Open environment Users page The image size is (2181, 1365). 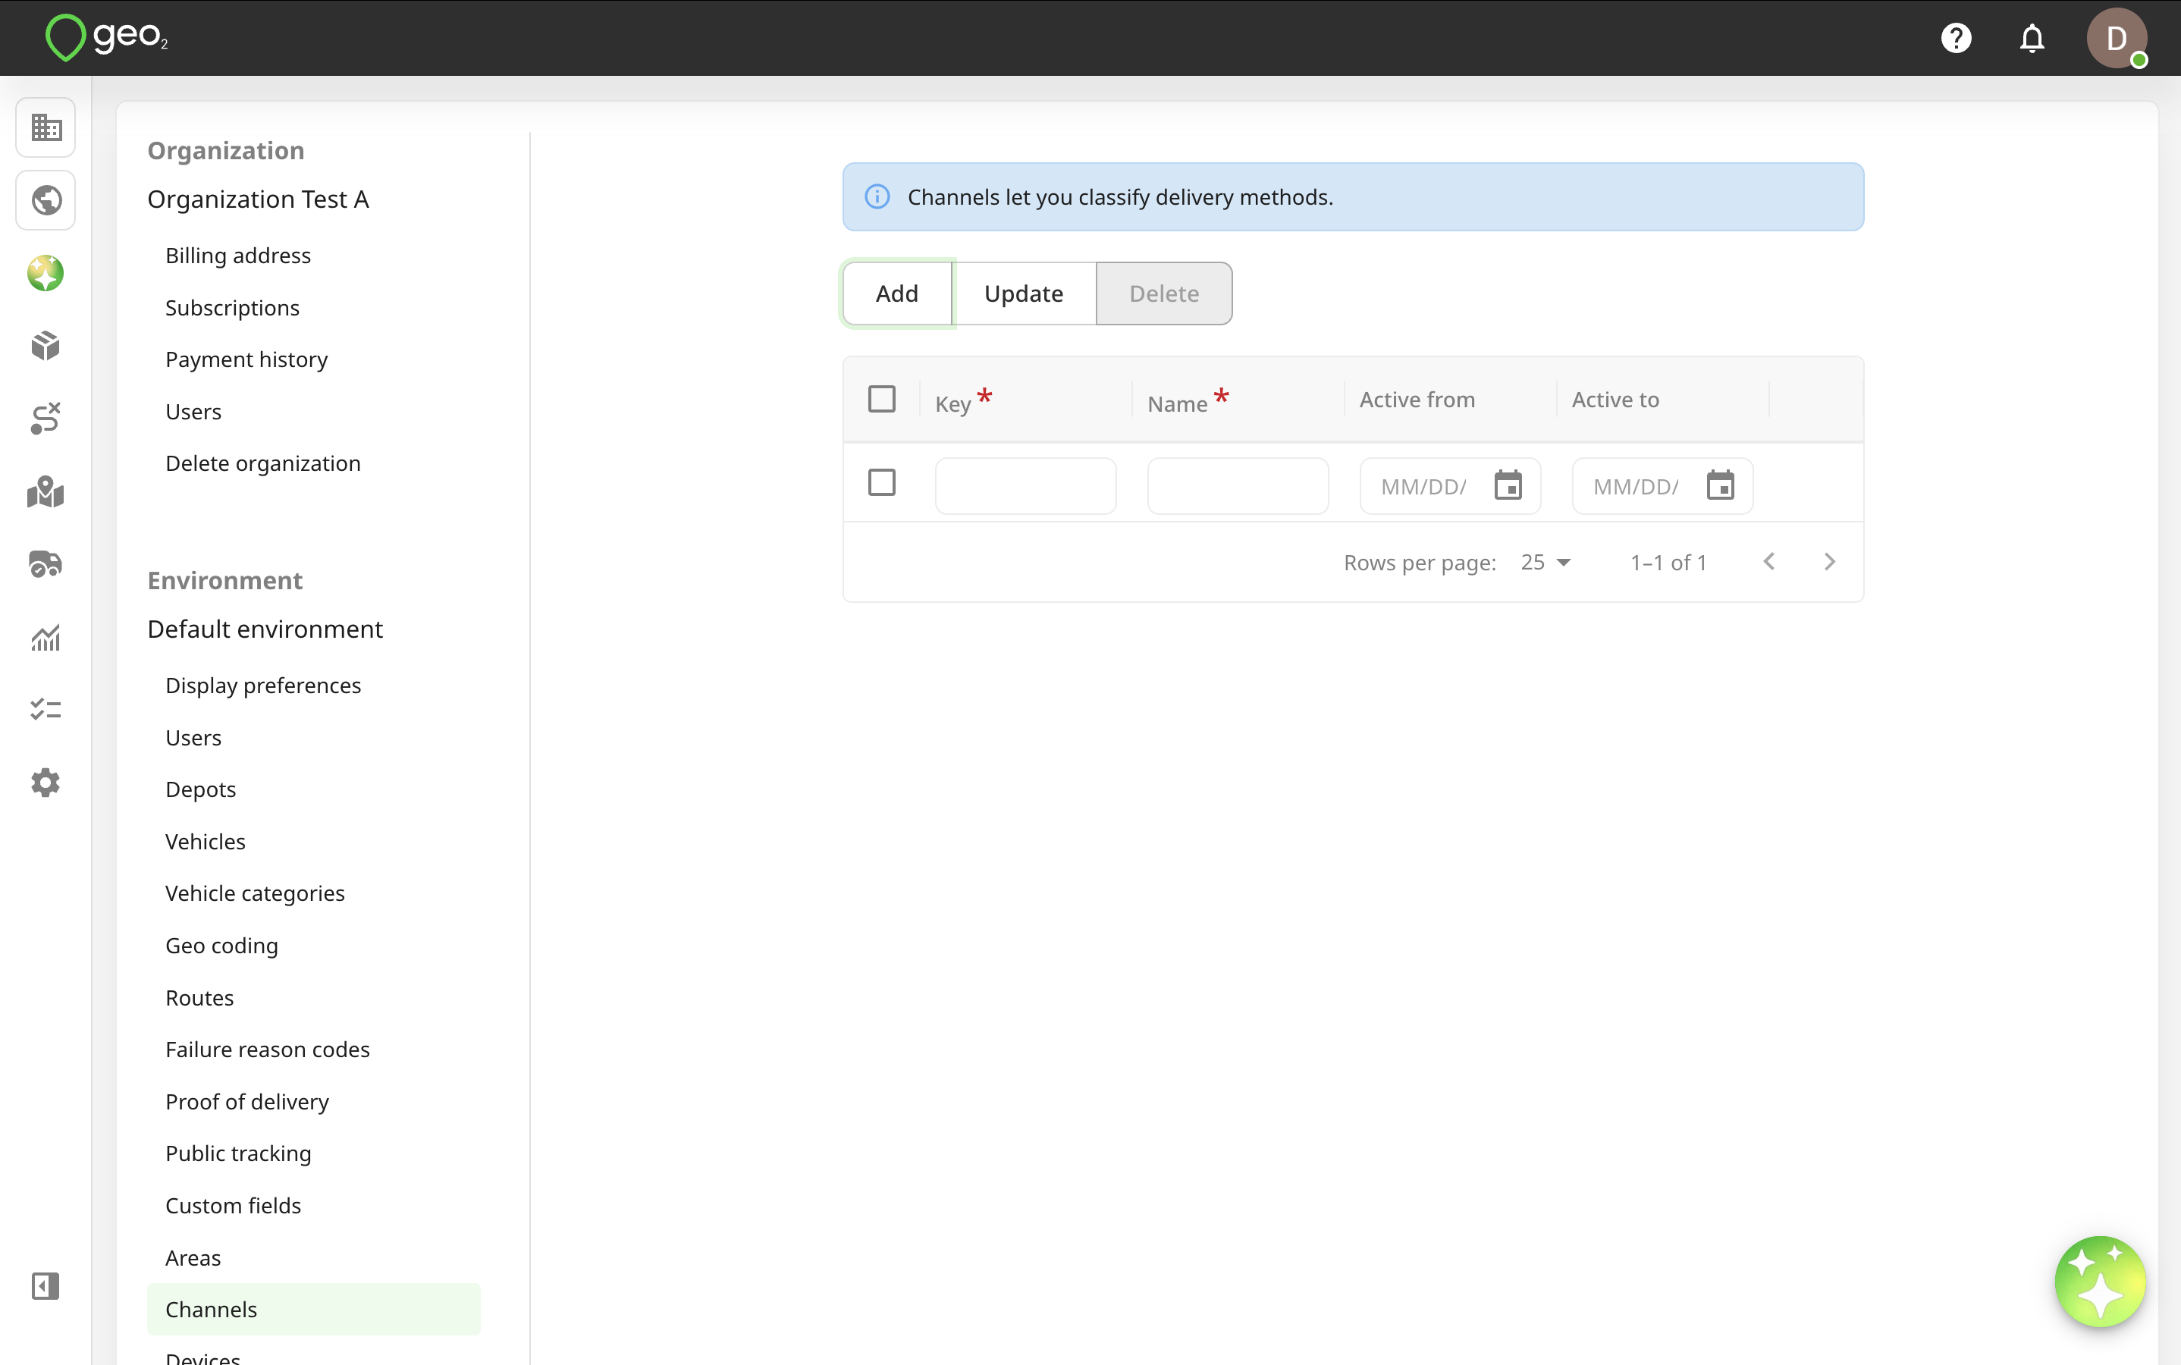193,738
